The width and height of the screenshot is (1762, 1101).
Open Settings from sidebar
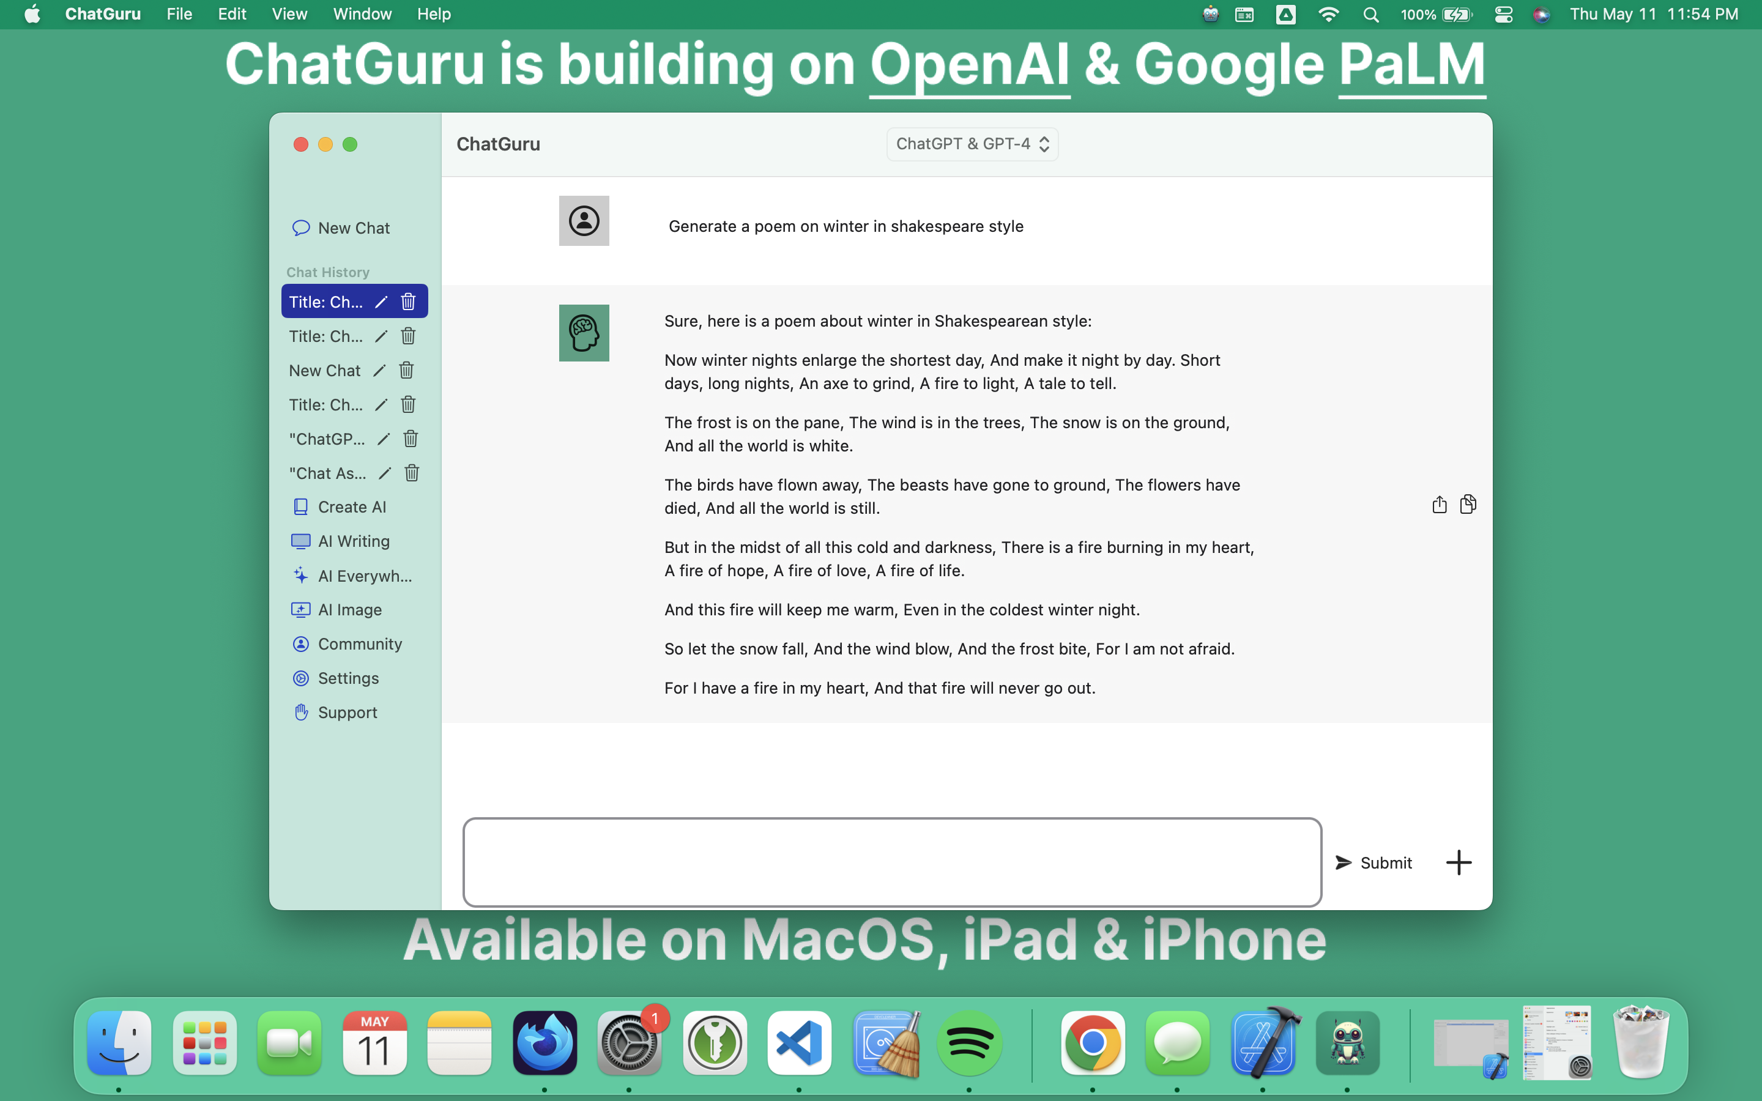point(335,678)
